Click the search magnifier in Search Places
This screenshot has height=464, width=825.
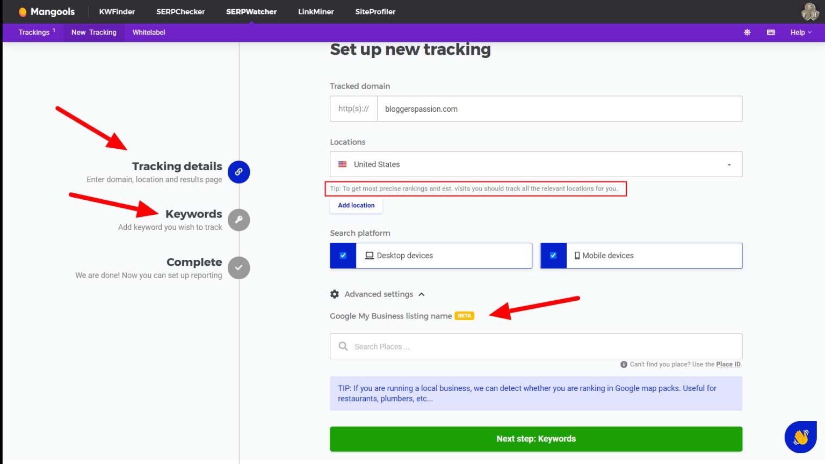point(343,346)
